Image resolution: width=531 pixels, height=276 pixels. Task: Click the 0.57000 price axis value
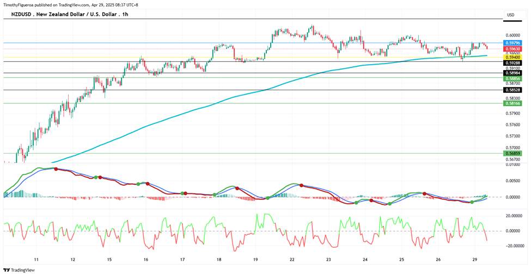512,148
